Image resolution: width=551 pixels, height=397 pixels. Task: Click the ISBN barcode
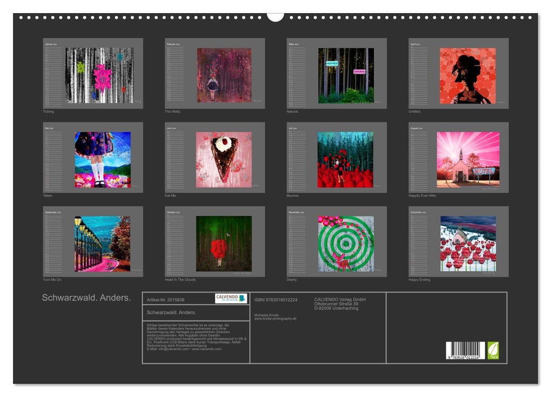[465, 350]
